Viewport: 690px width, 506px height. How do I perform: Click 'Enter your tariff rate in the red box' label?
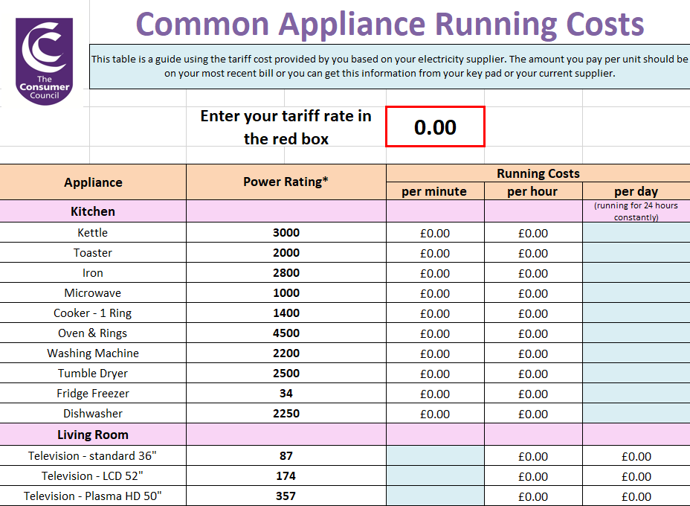(x=286, y=127)
